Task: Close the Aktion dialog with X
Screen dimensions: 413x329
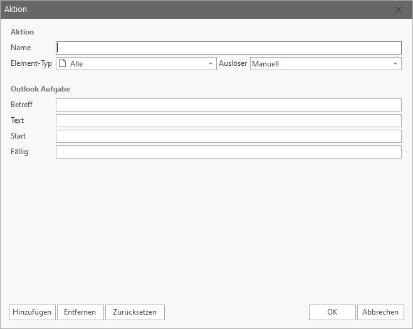Action: tap(399, 9)
